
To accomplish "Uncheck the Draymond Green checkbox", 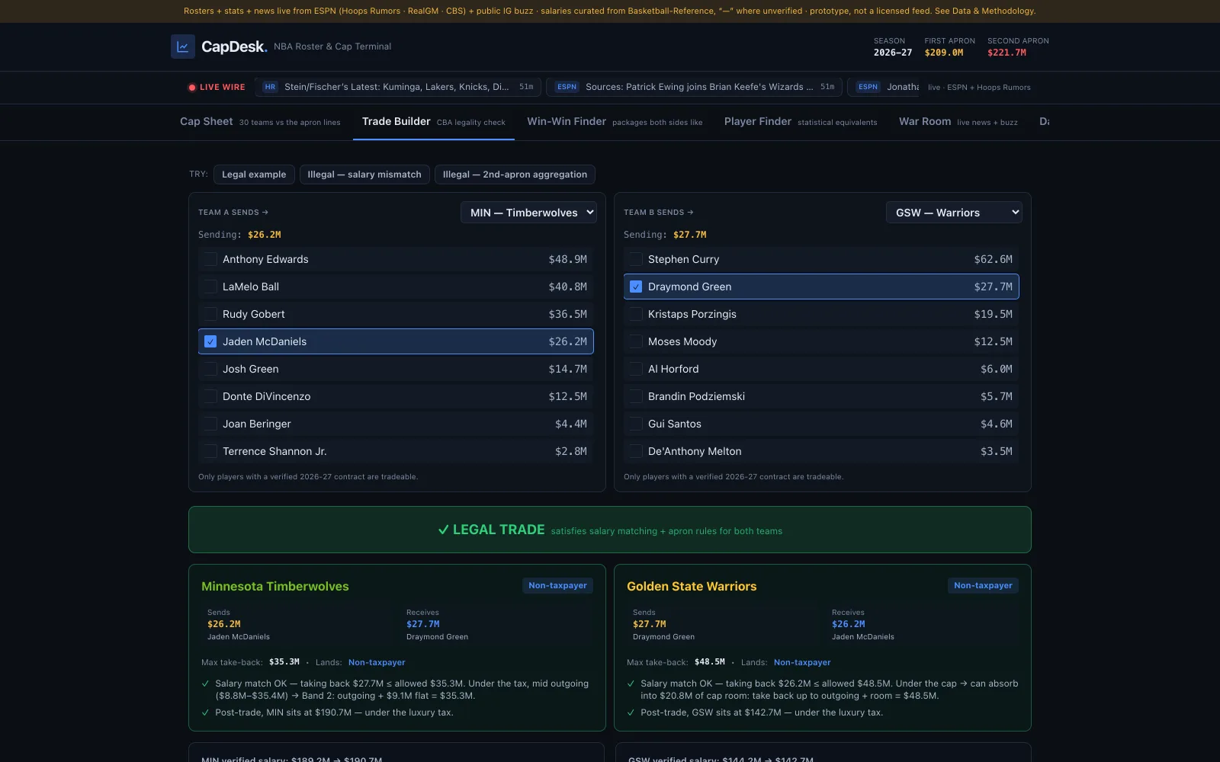I will tap(636, 287).
